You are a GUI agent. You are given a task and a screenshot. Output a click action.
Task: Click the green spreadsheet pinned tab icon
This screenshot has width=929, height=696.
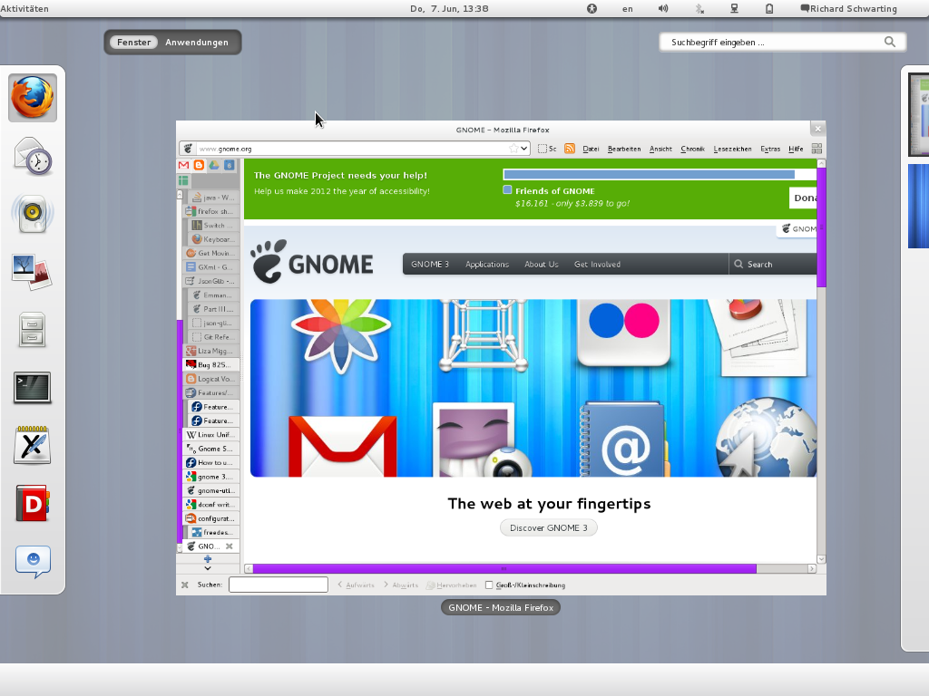pos(183,180)
